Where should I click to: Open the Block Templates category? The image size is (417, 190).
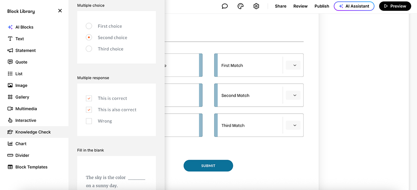[31, 167]
